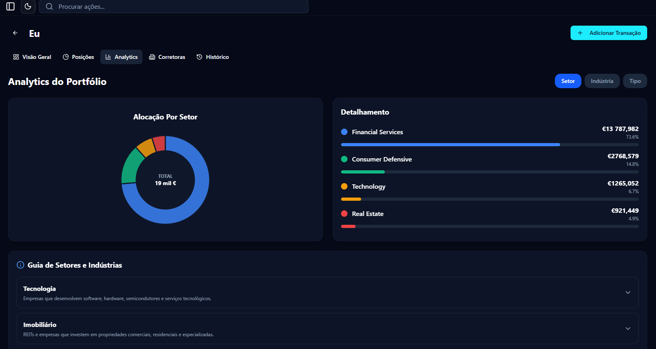
Task: Click the plus icon in Adicionar Transação
Action: pyautogui.click(x=580, y=33)
